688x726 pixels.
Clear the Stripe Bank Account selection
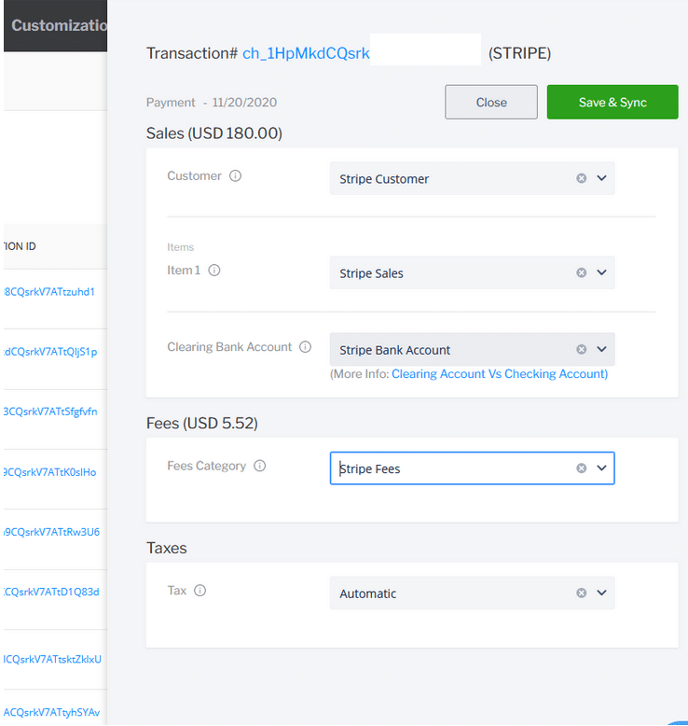582,349
